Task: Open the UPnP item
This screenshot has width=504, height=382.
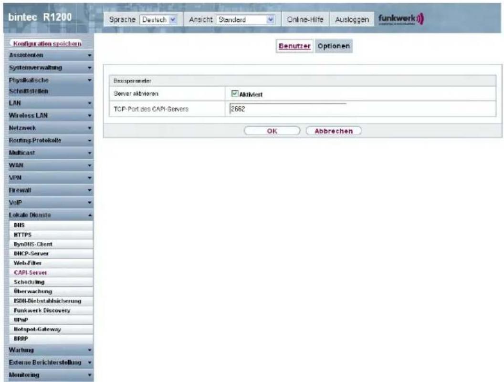Action: click(x=52, y=320)
